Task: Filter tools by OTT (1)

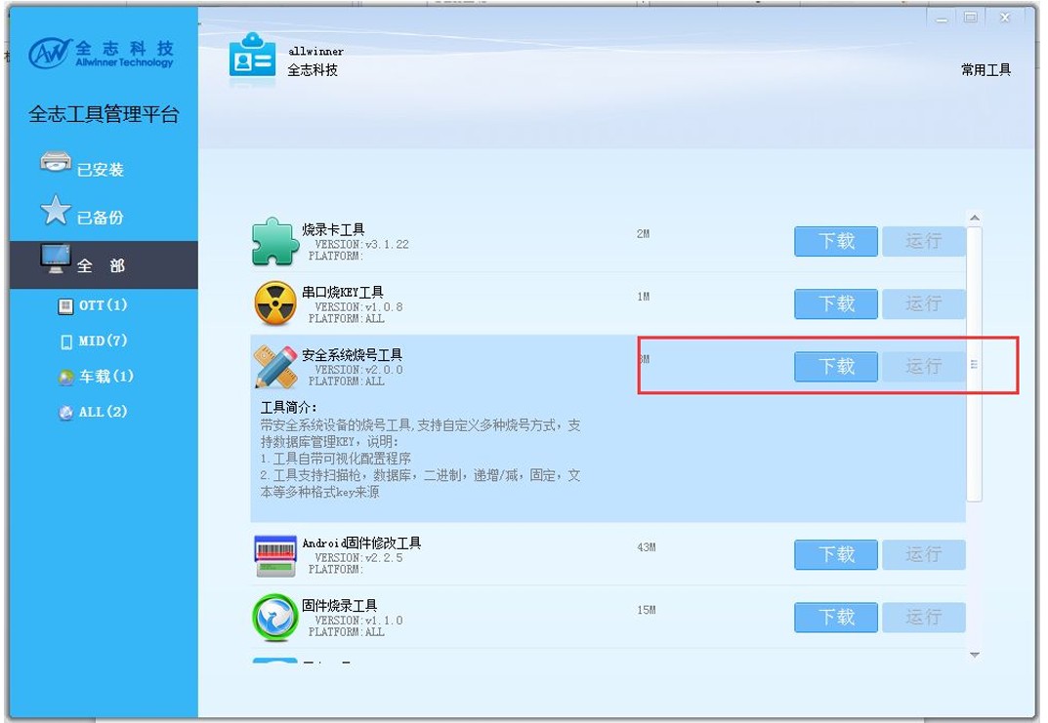Action: [x=93, y=305]
